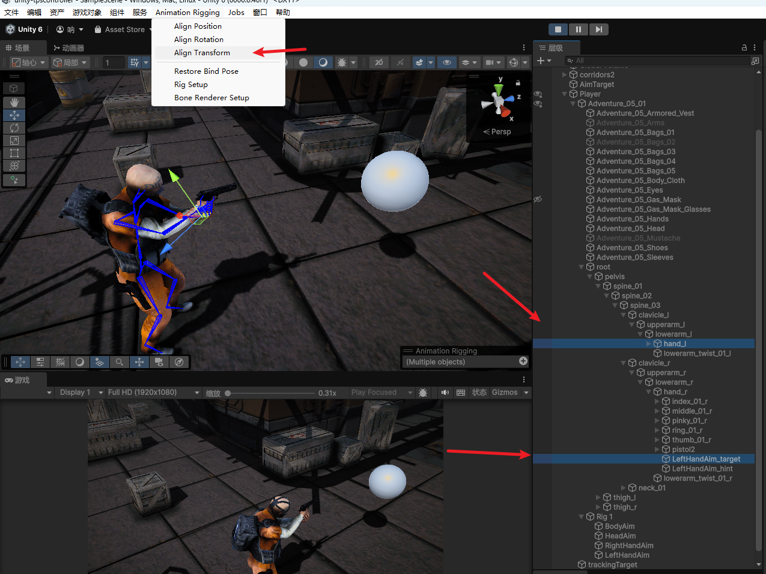Choose Align Rotation menu entry
The width and height of the screenshot is (766, 574).
(x=199, y=40)
